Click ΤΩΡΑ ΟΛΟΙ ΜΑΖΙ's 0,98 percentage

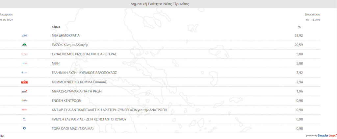(299, 128)
